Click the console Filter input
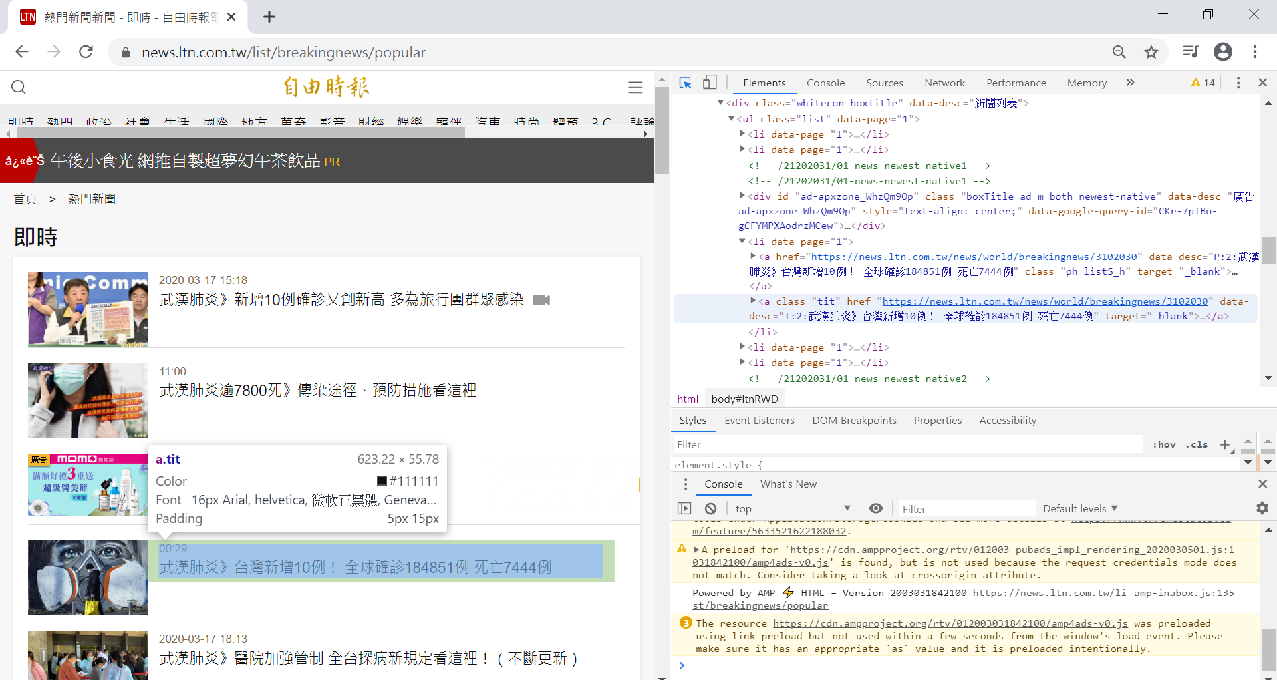The image size is (1277, 680). tap(966, 509)
